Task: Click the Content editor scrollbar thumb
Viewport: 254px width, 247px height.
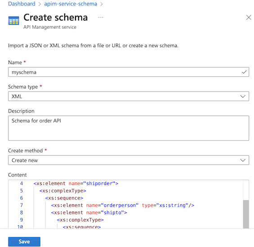Action: coord(246,214)
